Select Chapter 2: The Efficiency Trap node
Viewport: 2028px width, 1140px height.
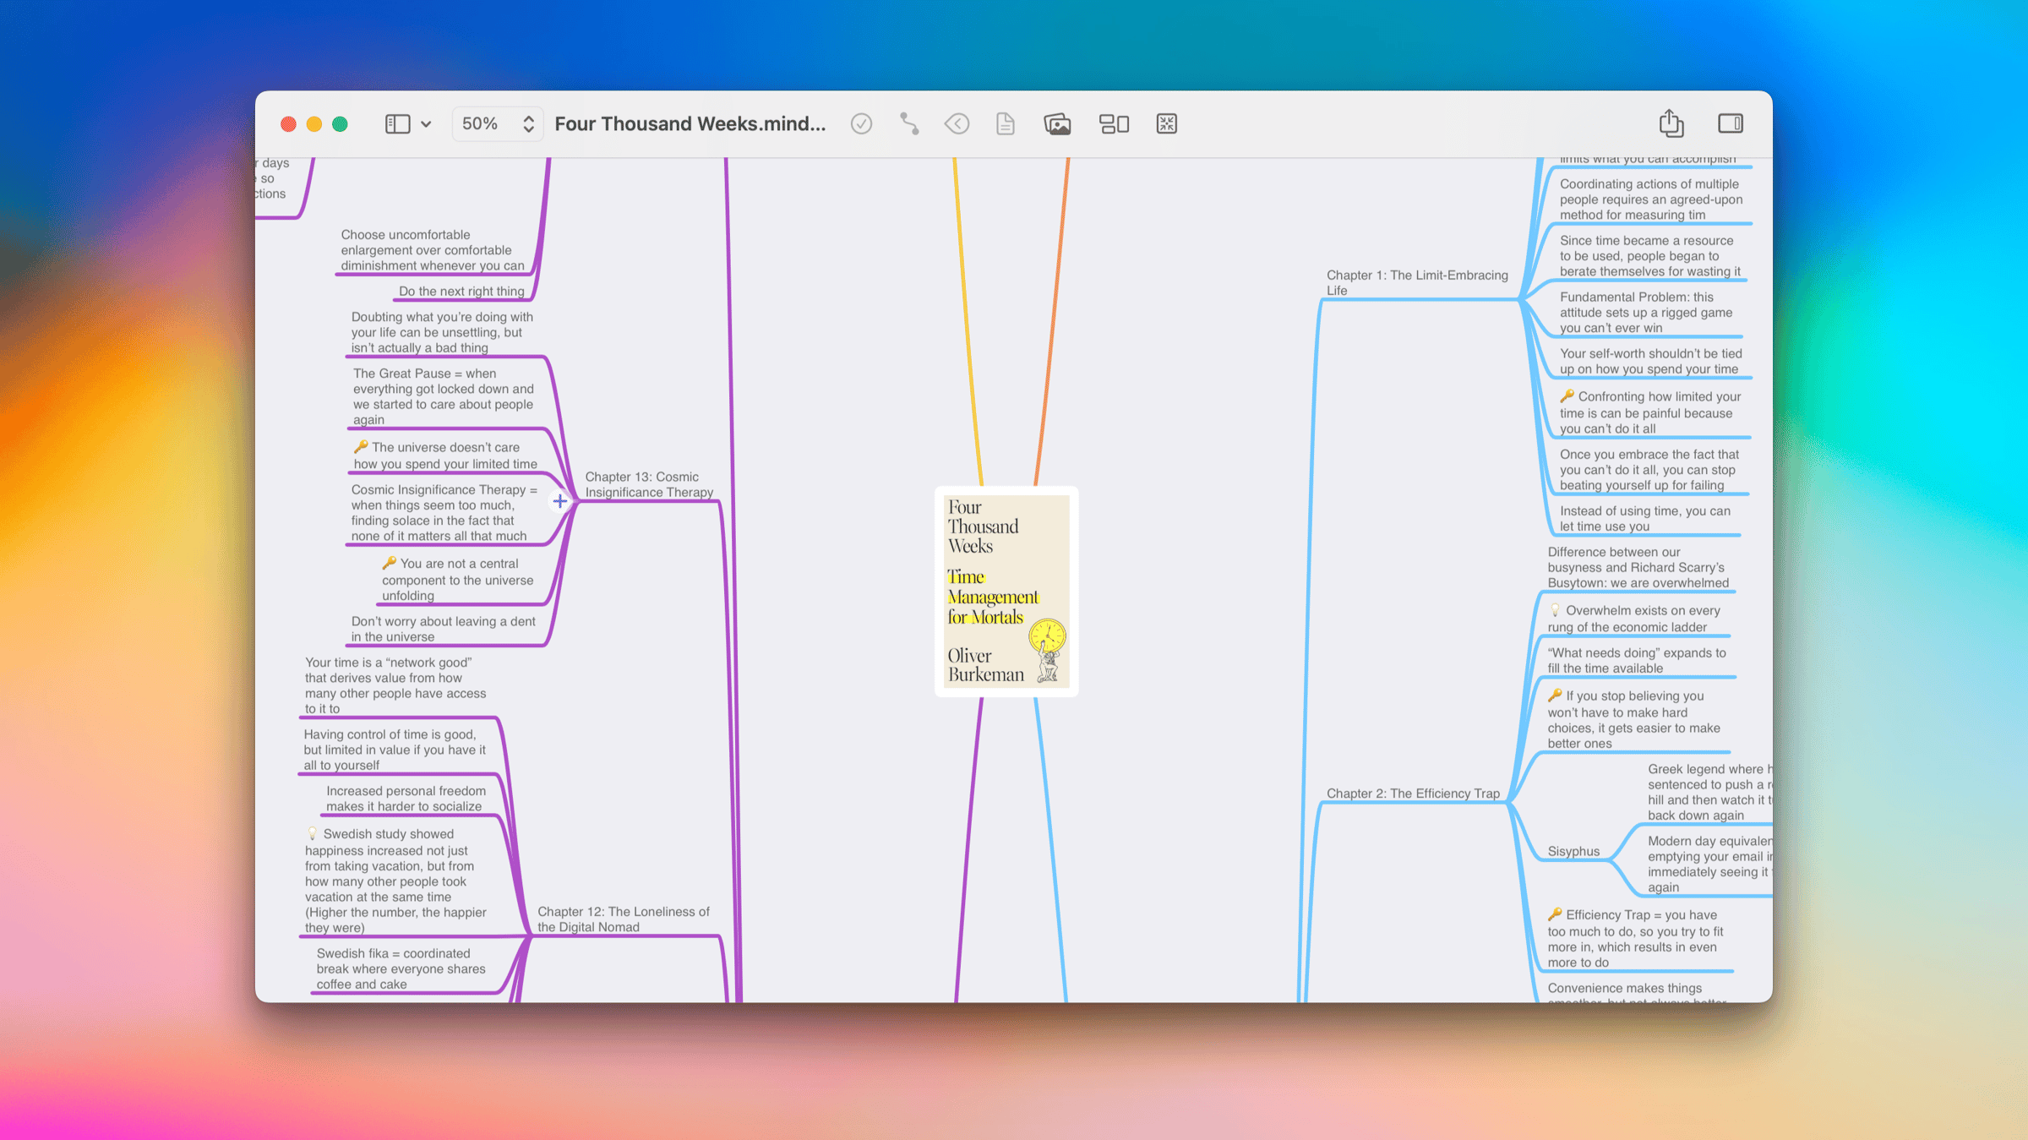pyautogui.click(x=1413, y=793)
